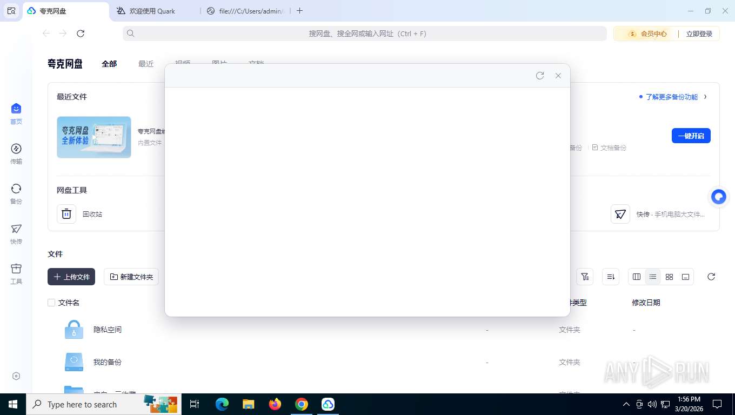Open Microsoft Edge from the taskbar

(222, 404)
